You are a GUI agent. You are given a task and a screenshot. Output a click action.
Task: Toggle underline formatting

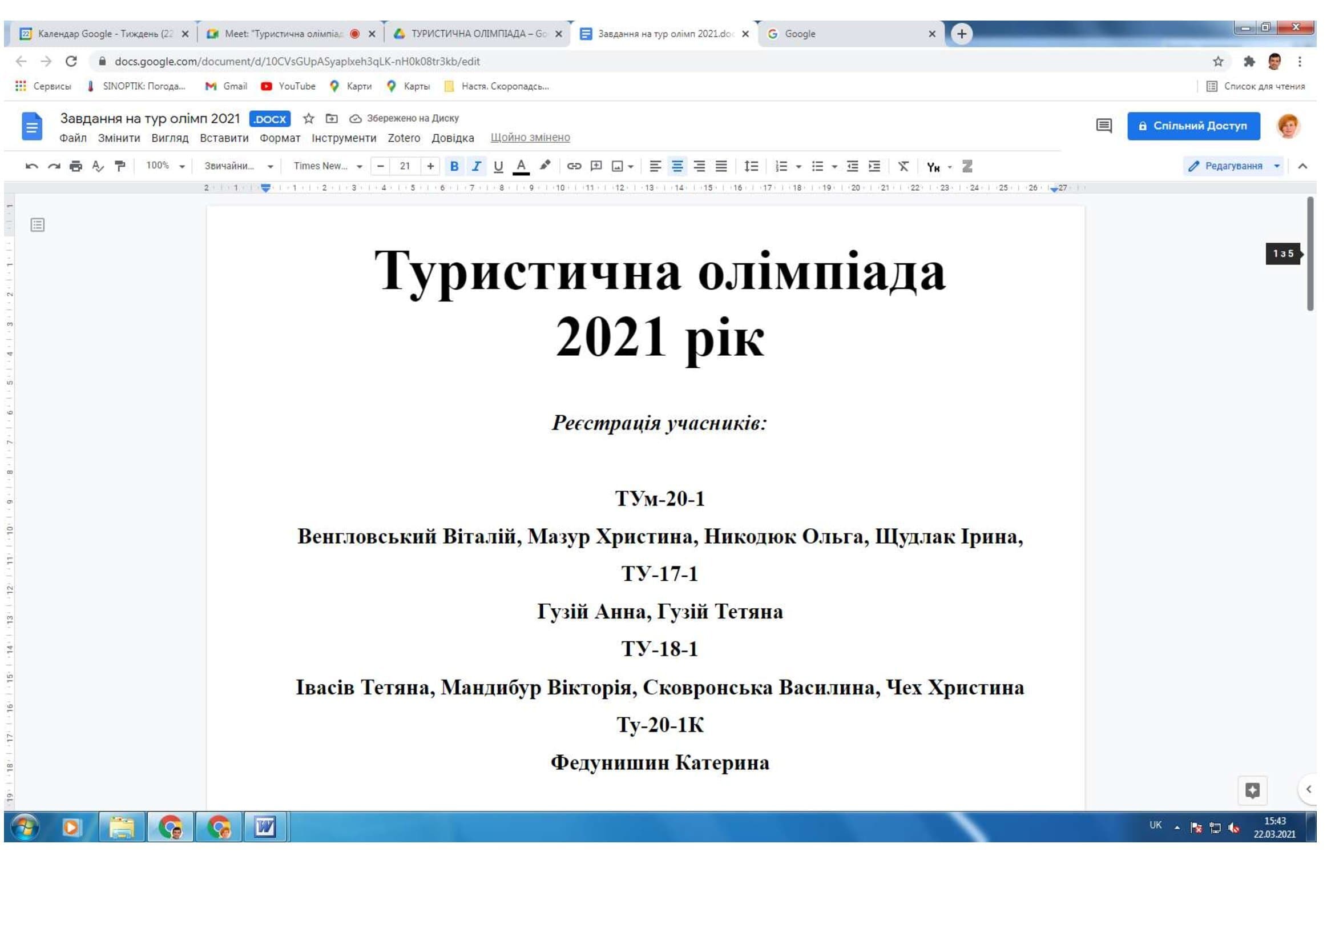coord(498,166)
